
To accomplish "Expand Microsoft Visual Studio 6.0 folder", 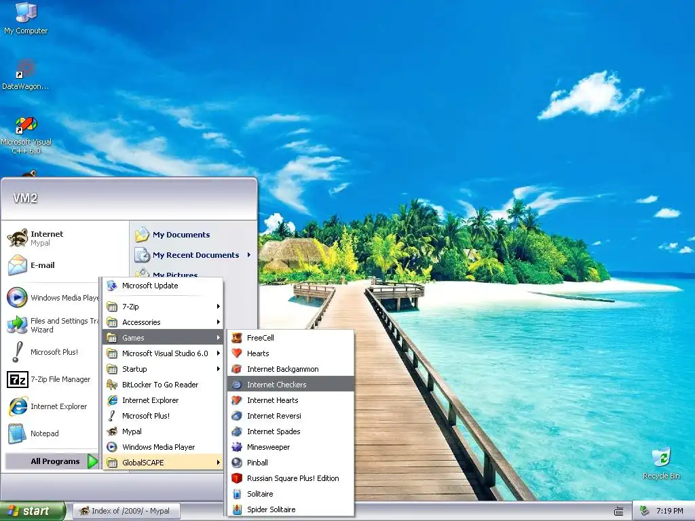I will point(163,353).
